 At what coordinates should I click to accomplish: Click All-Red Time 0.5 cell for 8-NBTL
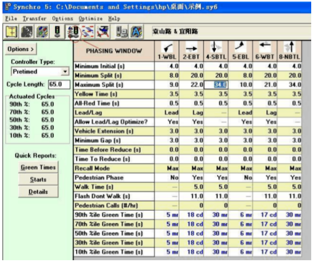290,103
